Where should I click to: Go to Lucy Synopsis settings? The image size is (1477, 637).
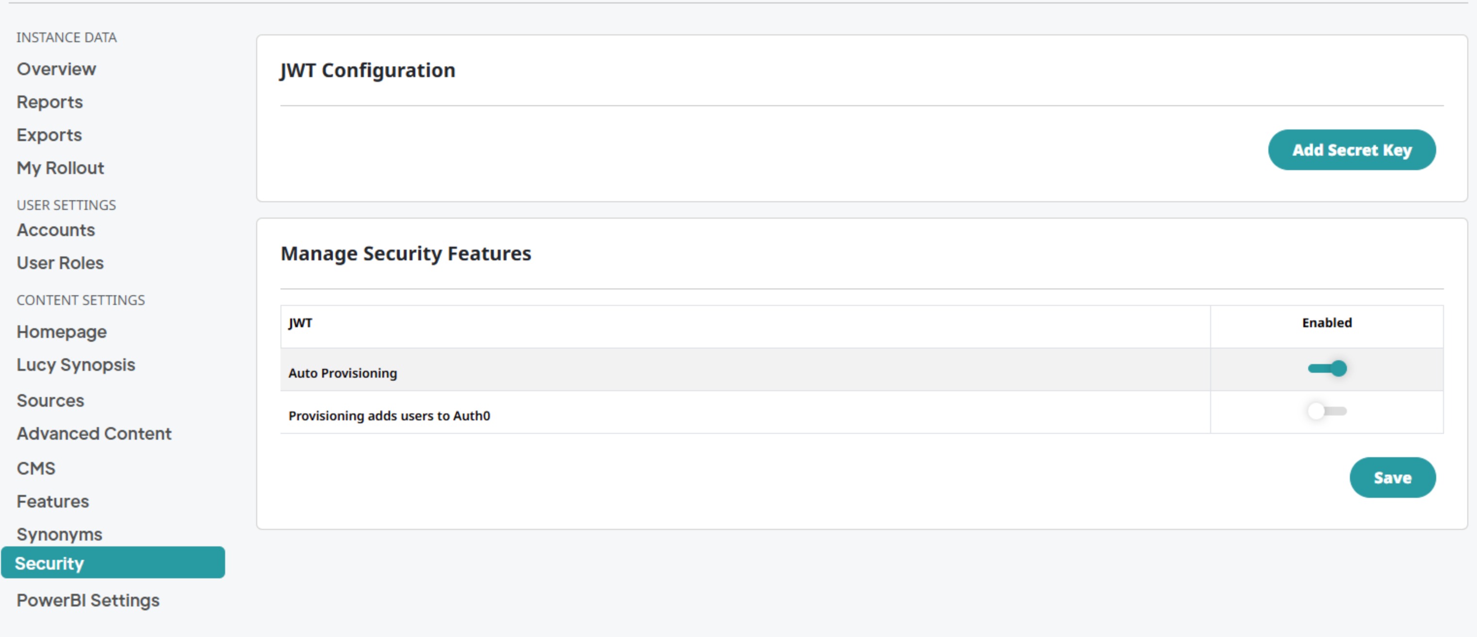[76, 365]
